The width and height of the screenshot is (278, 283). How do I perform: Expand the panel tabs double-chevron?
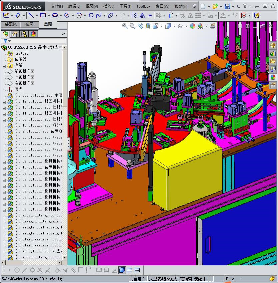click(63, 34)
